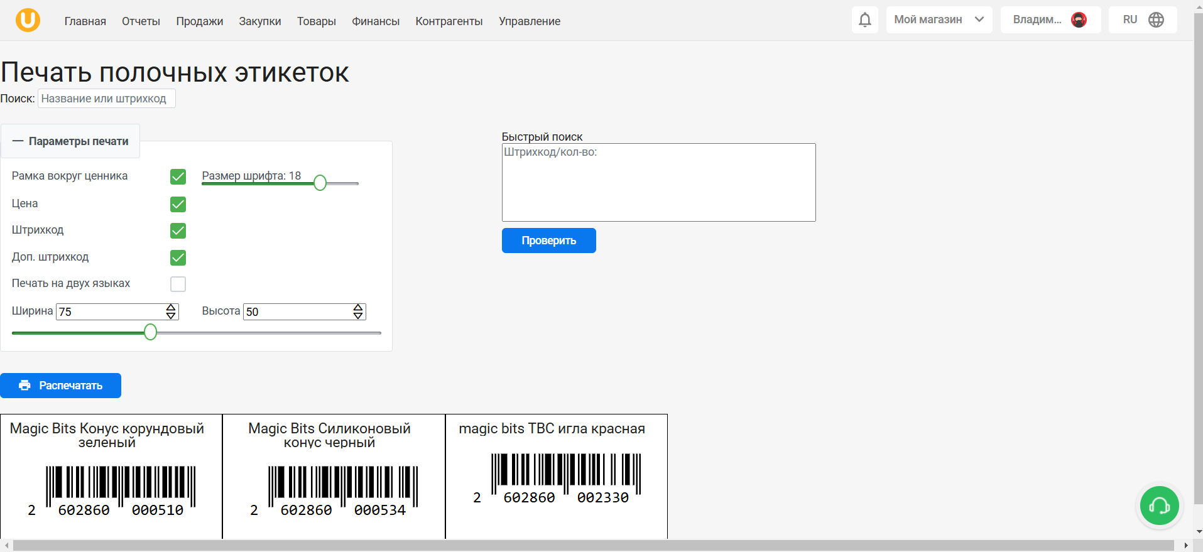The width and height of the screenshot is (1203, 552).
Task: Open the green support headset chat
Action: (x=1159, y=506)
